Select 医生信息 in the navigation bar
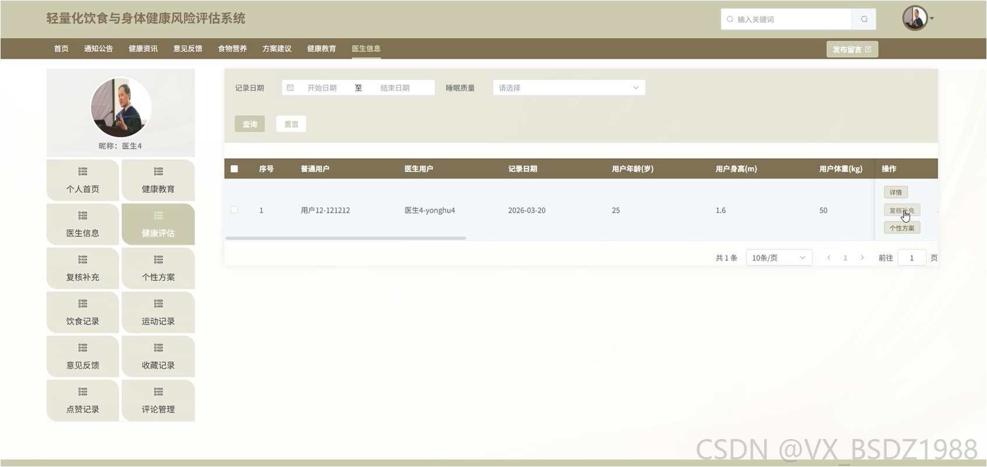The width and height of the screenshot is (987, 467). coord(366,49)
